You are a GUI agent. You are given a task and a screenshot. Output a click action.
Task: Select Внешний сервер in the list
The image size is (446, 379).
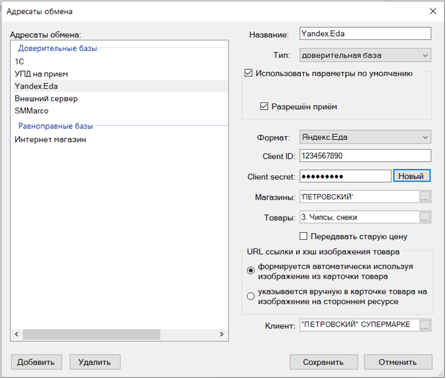(46, 98)
